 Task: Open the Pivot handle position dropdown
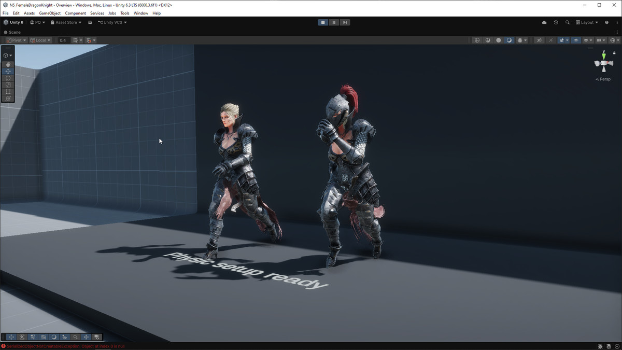17,40
